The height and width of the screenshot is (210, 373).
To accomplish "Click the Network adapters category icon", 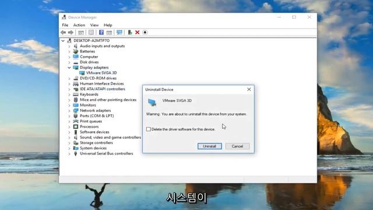I will (76, 110).
